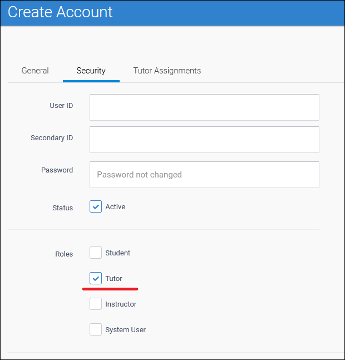This screenshot has height=360, width=345.
Task: Focus the Secondary ID text box
Action: coord(204,140)
